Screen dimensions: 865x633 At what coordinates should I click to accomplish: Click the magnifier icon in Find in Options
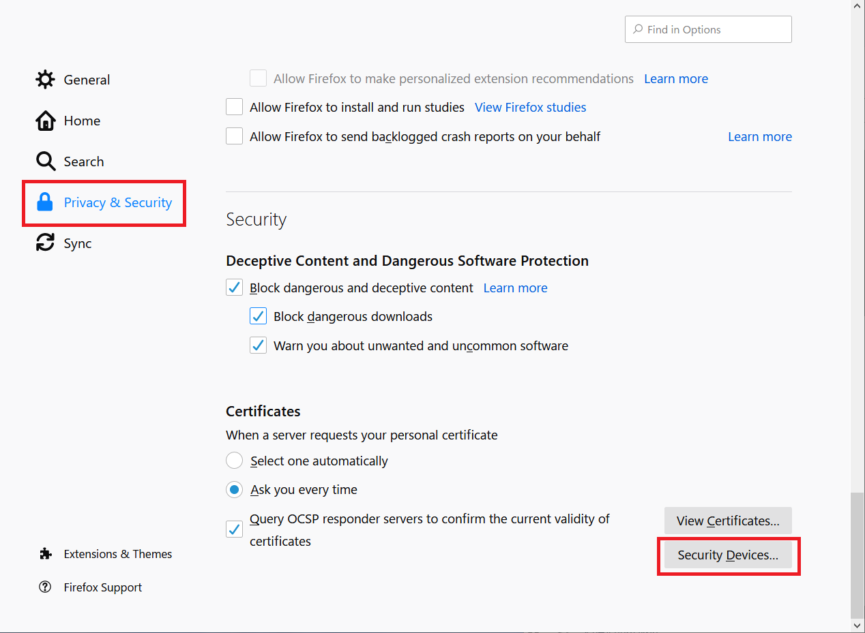pos(638,29)
